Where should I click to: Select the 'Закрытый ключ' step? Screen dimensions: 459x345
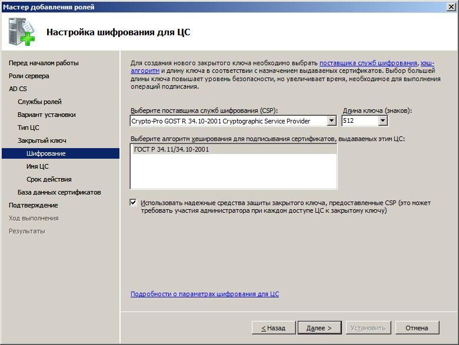click(x=42, y=140)
